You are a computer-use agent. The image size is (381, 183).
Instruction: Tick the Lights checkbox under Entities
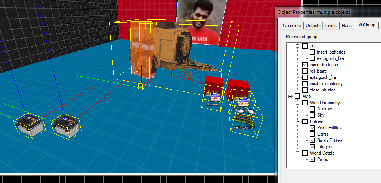pyautogui.click(x=312, y=134)
